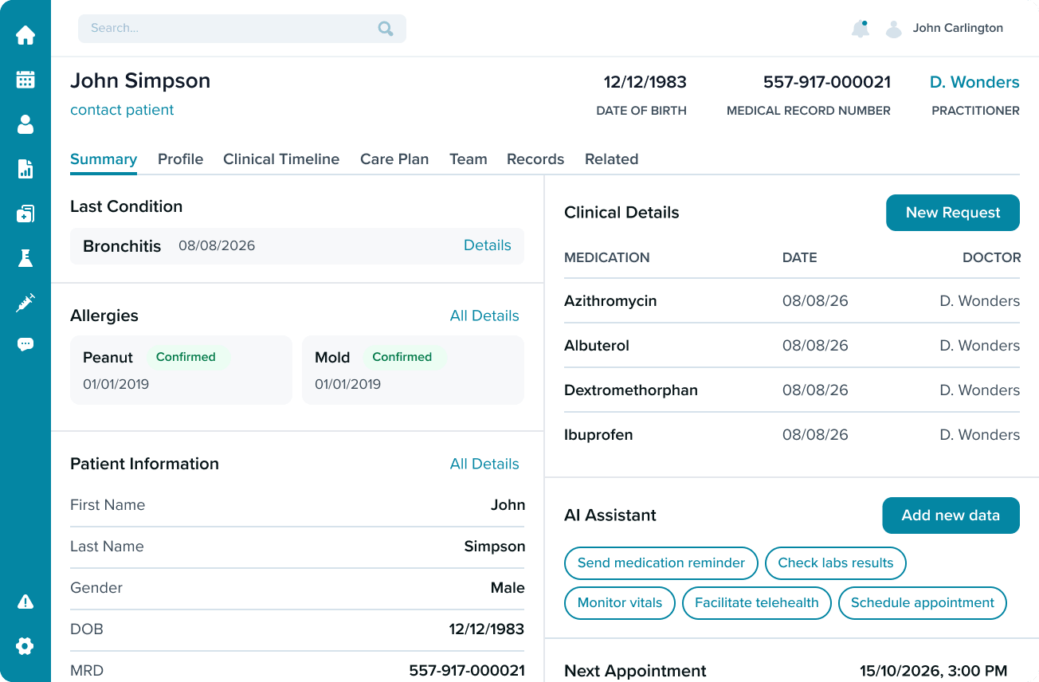1039x682 pixels.
Task: Click the contact patient link
Action: [x=122, y=110]
